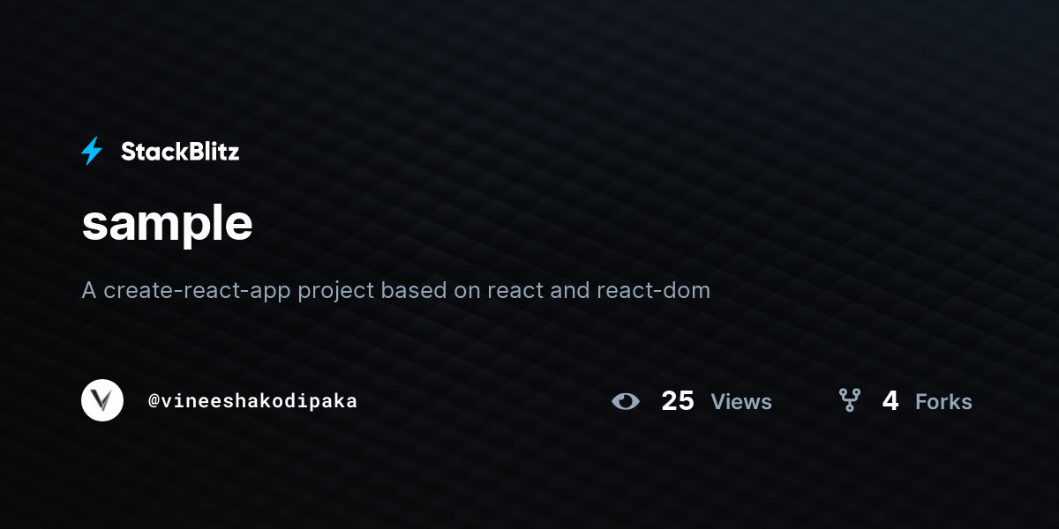Click the "Forks" label
This screenshot has width=1059, height=529.
[943, 402]
